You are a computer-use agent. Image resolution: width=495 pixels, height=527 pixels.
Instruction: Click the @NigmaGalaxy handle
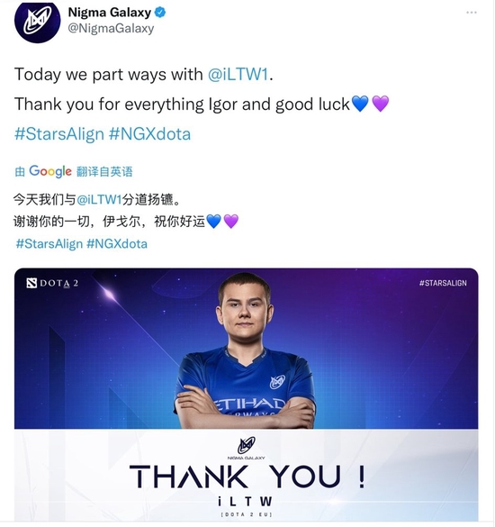tap(111, 28)
